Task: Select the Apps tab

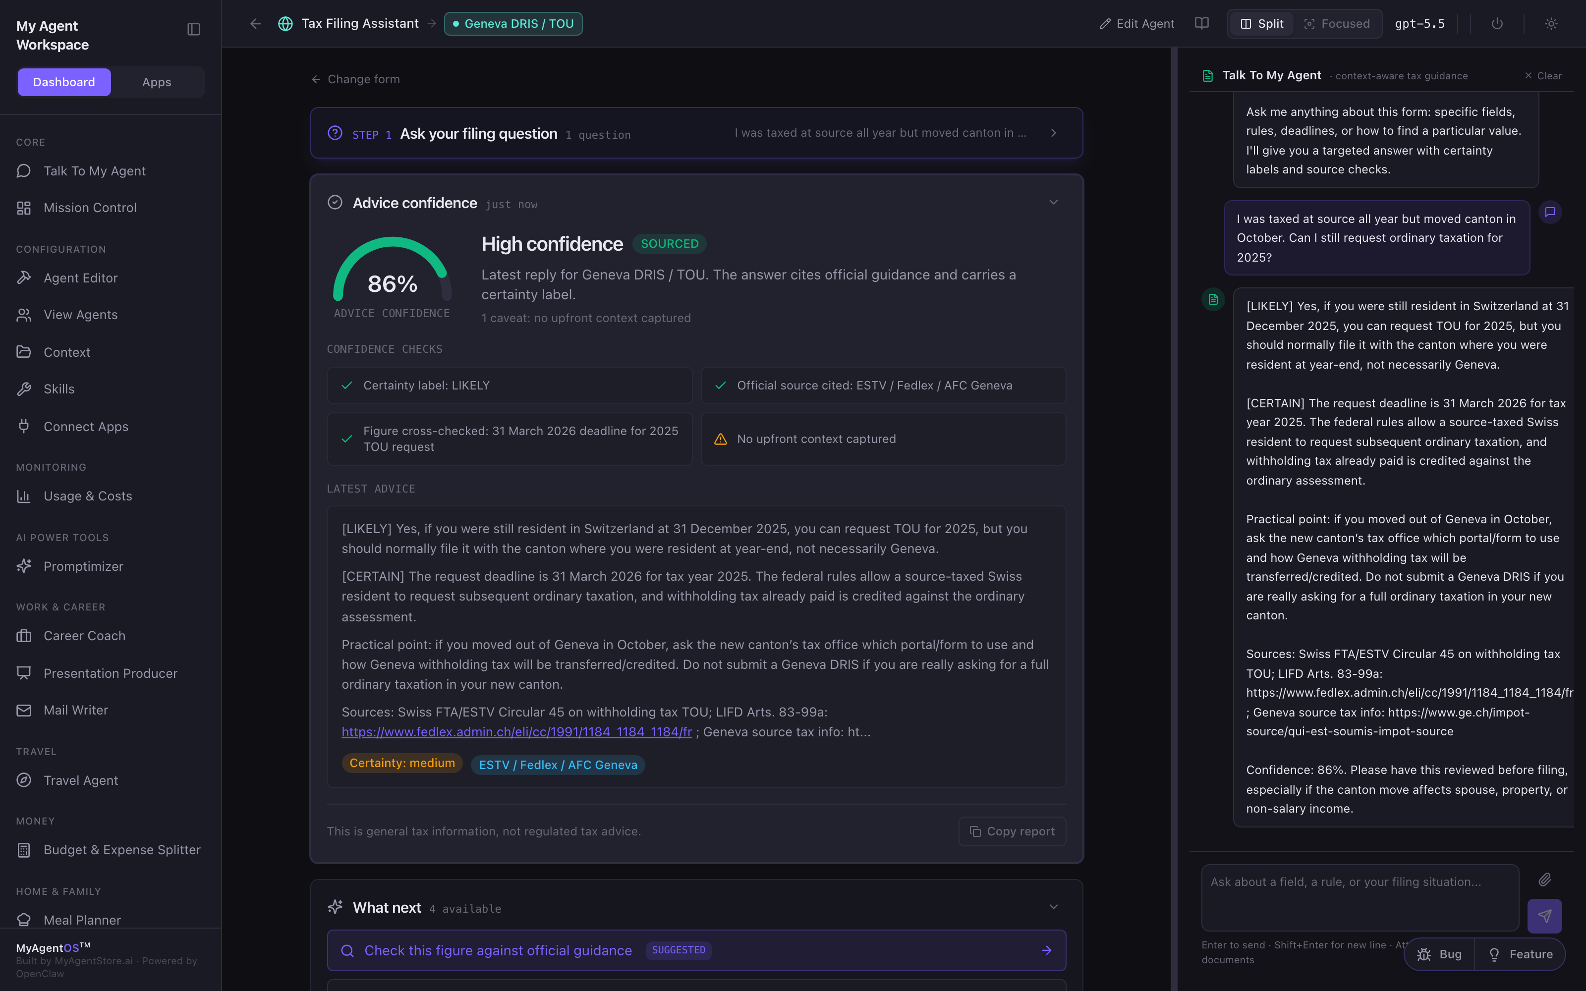Action: click(x=157, y=82)
